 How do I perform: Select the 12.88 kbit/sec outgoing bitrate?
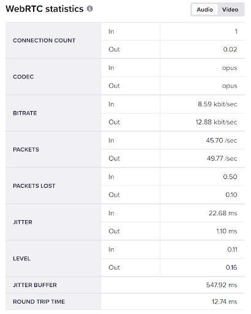(216, 122)
